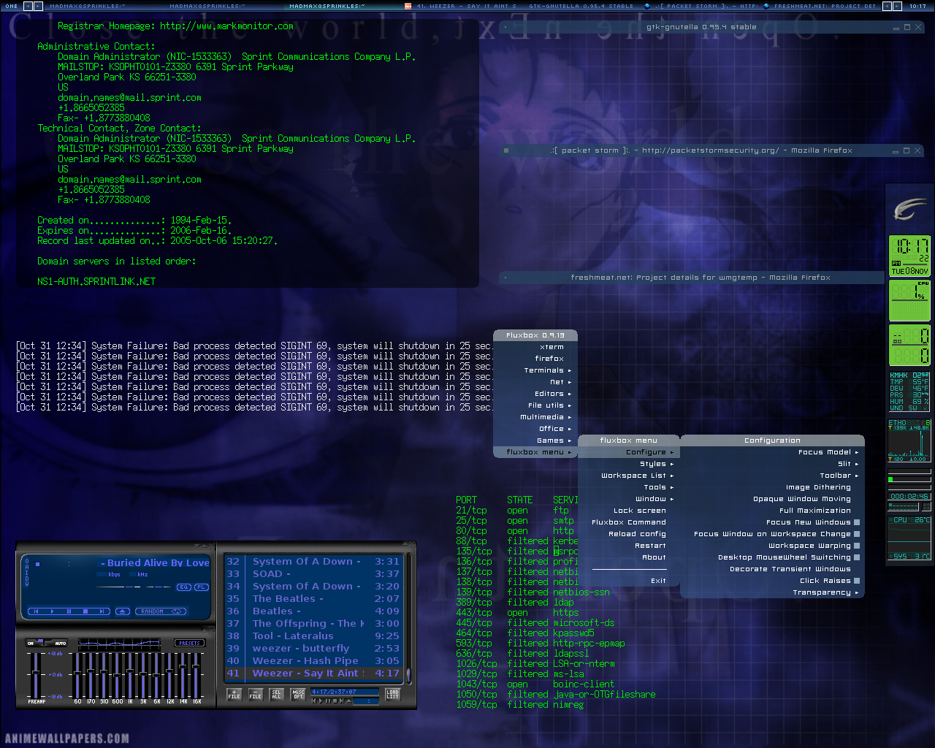
Task: Toggle Image Dithering option
Action: (772, 487)
